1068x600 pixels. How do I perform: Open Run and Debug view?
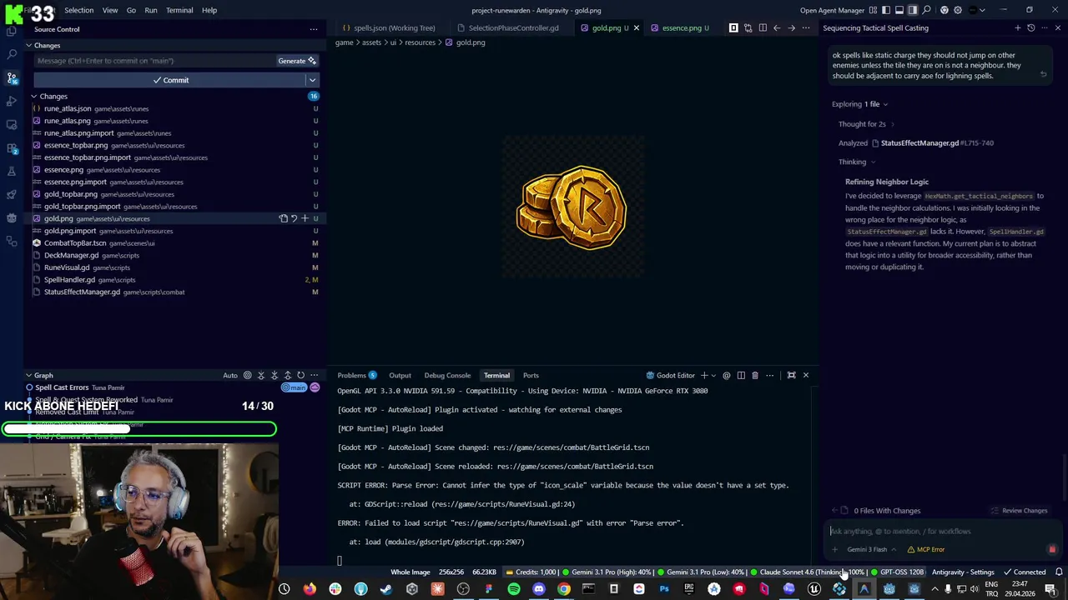(x=12, y=101)
